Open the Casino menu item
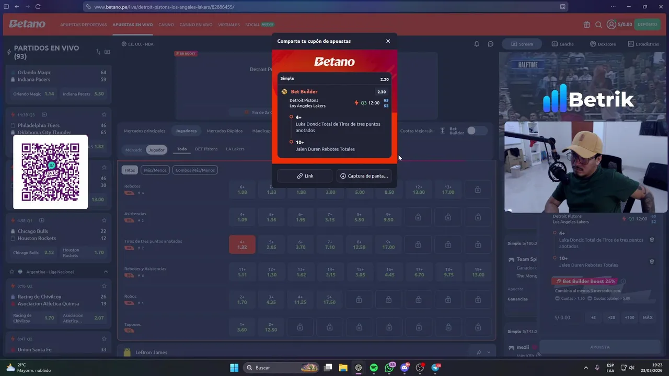 (166, 25)
